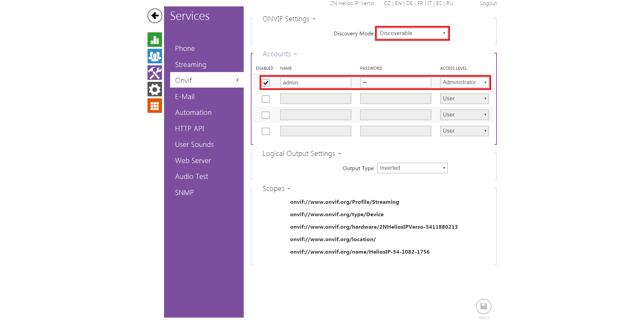
Task: Uncheck the admin account enabled checkbox
Action: [266, 83]
